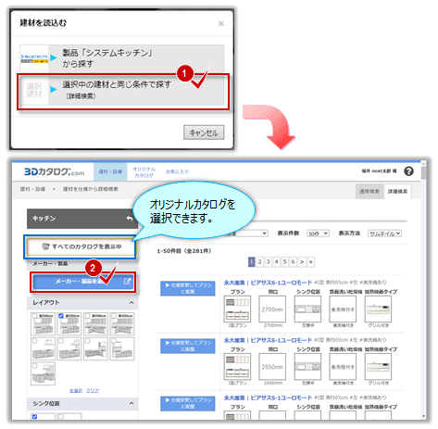Select 製品「システムキッチン」から探す option
The image size is (438, 429).
tap(122, 58)
